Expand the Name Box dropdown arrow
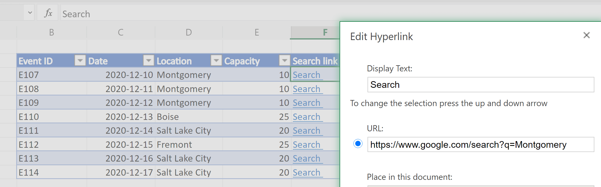This screenshot has height=187, width=601. tap(30, 12)
